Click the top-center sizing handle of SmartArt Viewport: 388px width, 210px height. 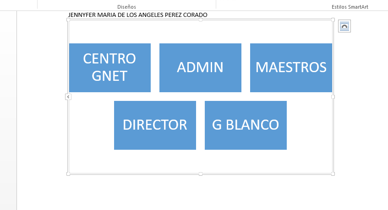coord(201,20)
